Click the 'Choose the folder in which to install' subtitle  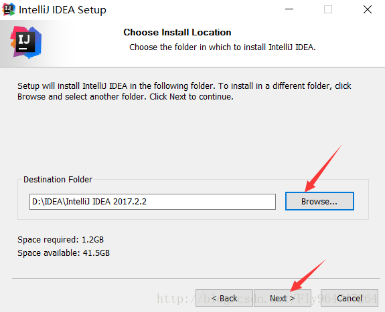click(222, 47)
